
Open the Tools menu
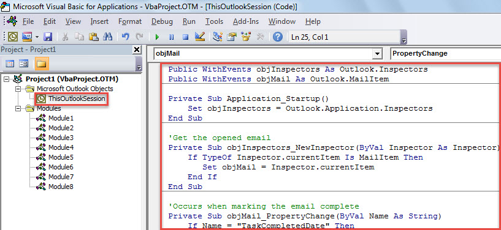[x=214, y=21]
